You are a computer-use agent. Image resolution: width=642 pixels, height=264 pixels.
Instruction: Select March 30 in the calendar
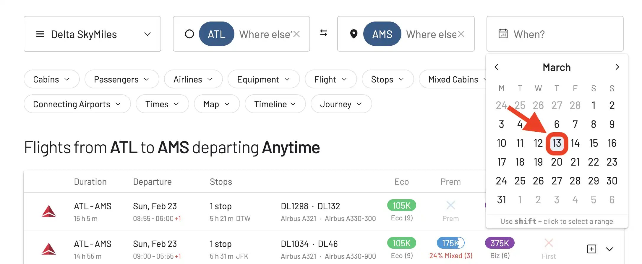click(612, 181)
